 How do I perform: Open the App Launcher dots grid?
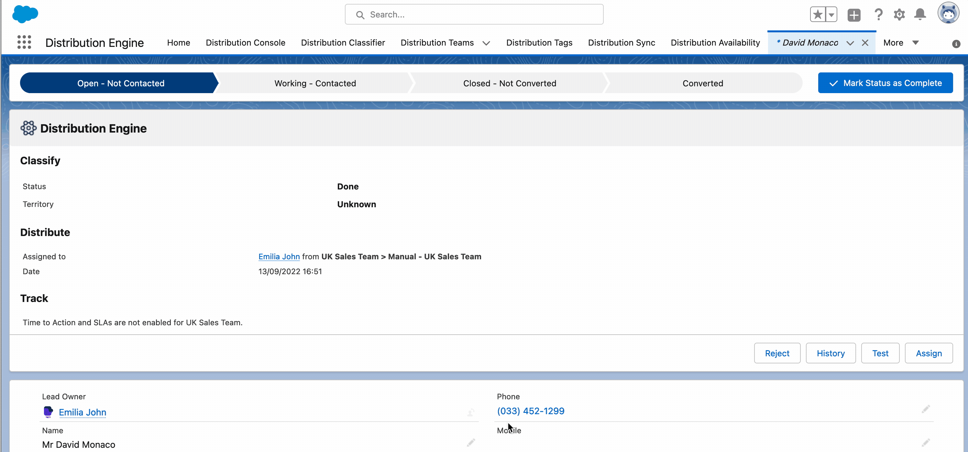pos(24,42)
